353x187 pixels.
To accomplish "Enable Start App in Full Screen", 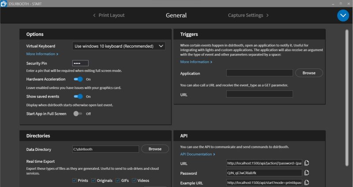I will (78, 114).
